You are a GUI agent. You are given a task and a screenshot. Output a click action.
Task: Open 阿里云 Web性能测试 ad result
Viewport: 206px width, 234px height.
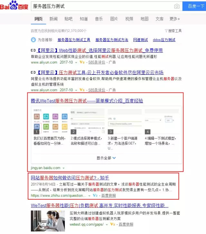100,50
